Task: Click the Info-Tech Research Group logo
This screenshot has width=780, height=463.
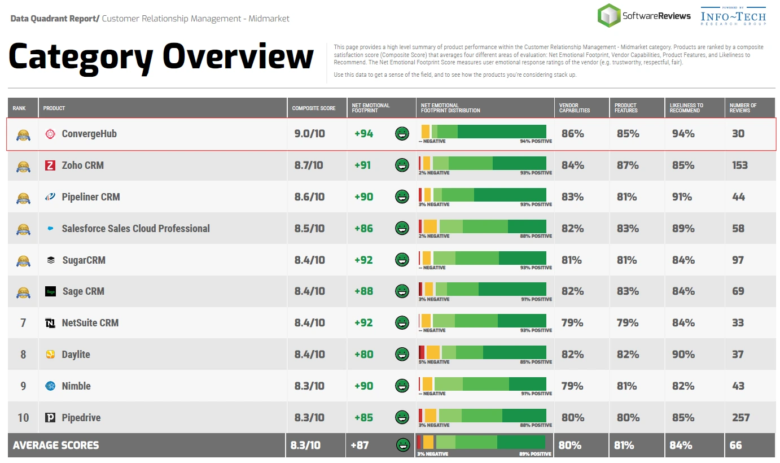Action: coord(733,16)
